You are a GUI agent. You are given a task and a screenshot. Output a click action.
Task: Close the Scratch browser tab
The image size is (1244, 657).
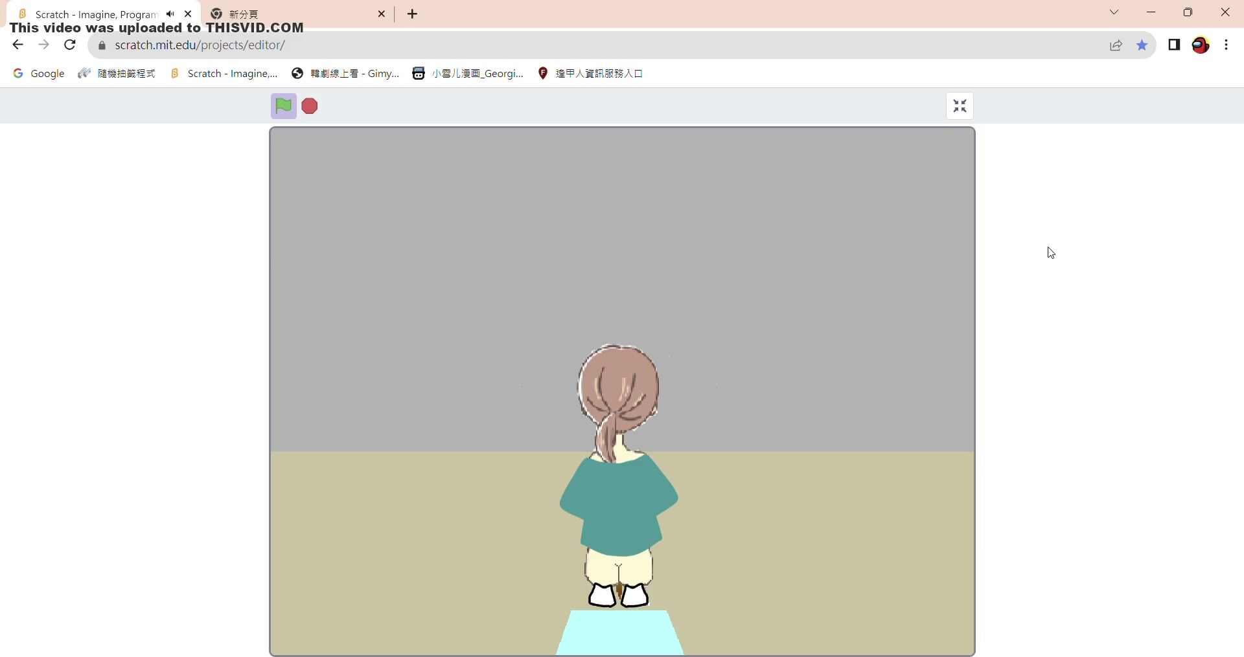click(x=189, y=14)
